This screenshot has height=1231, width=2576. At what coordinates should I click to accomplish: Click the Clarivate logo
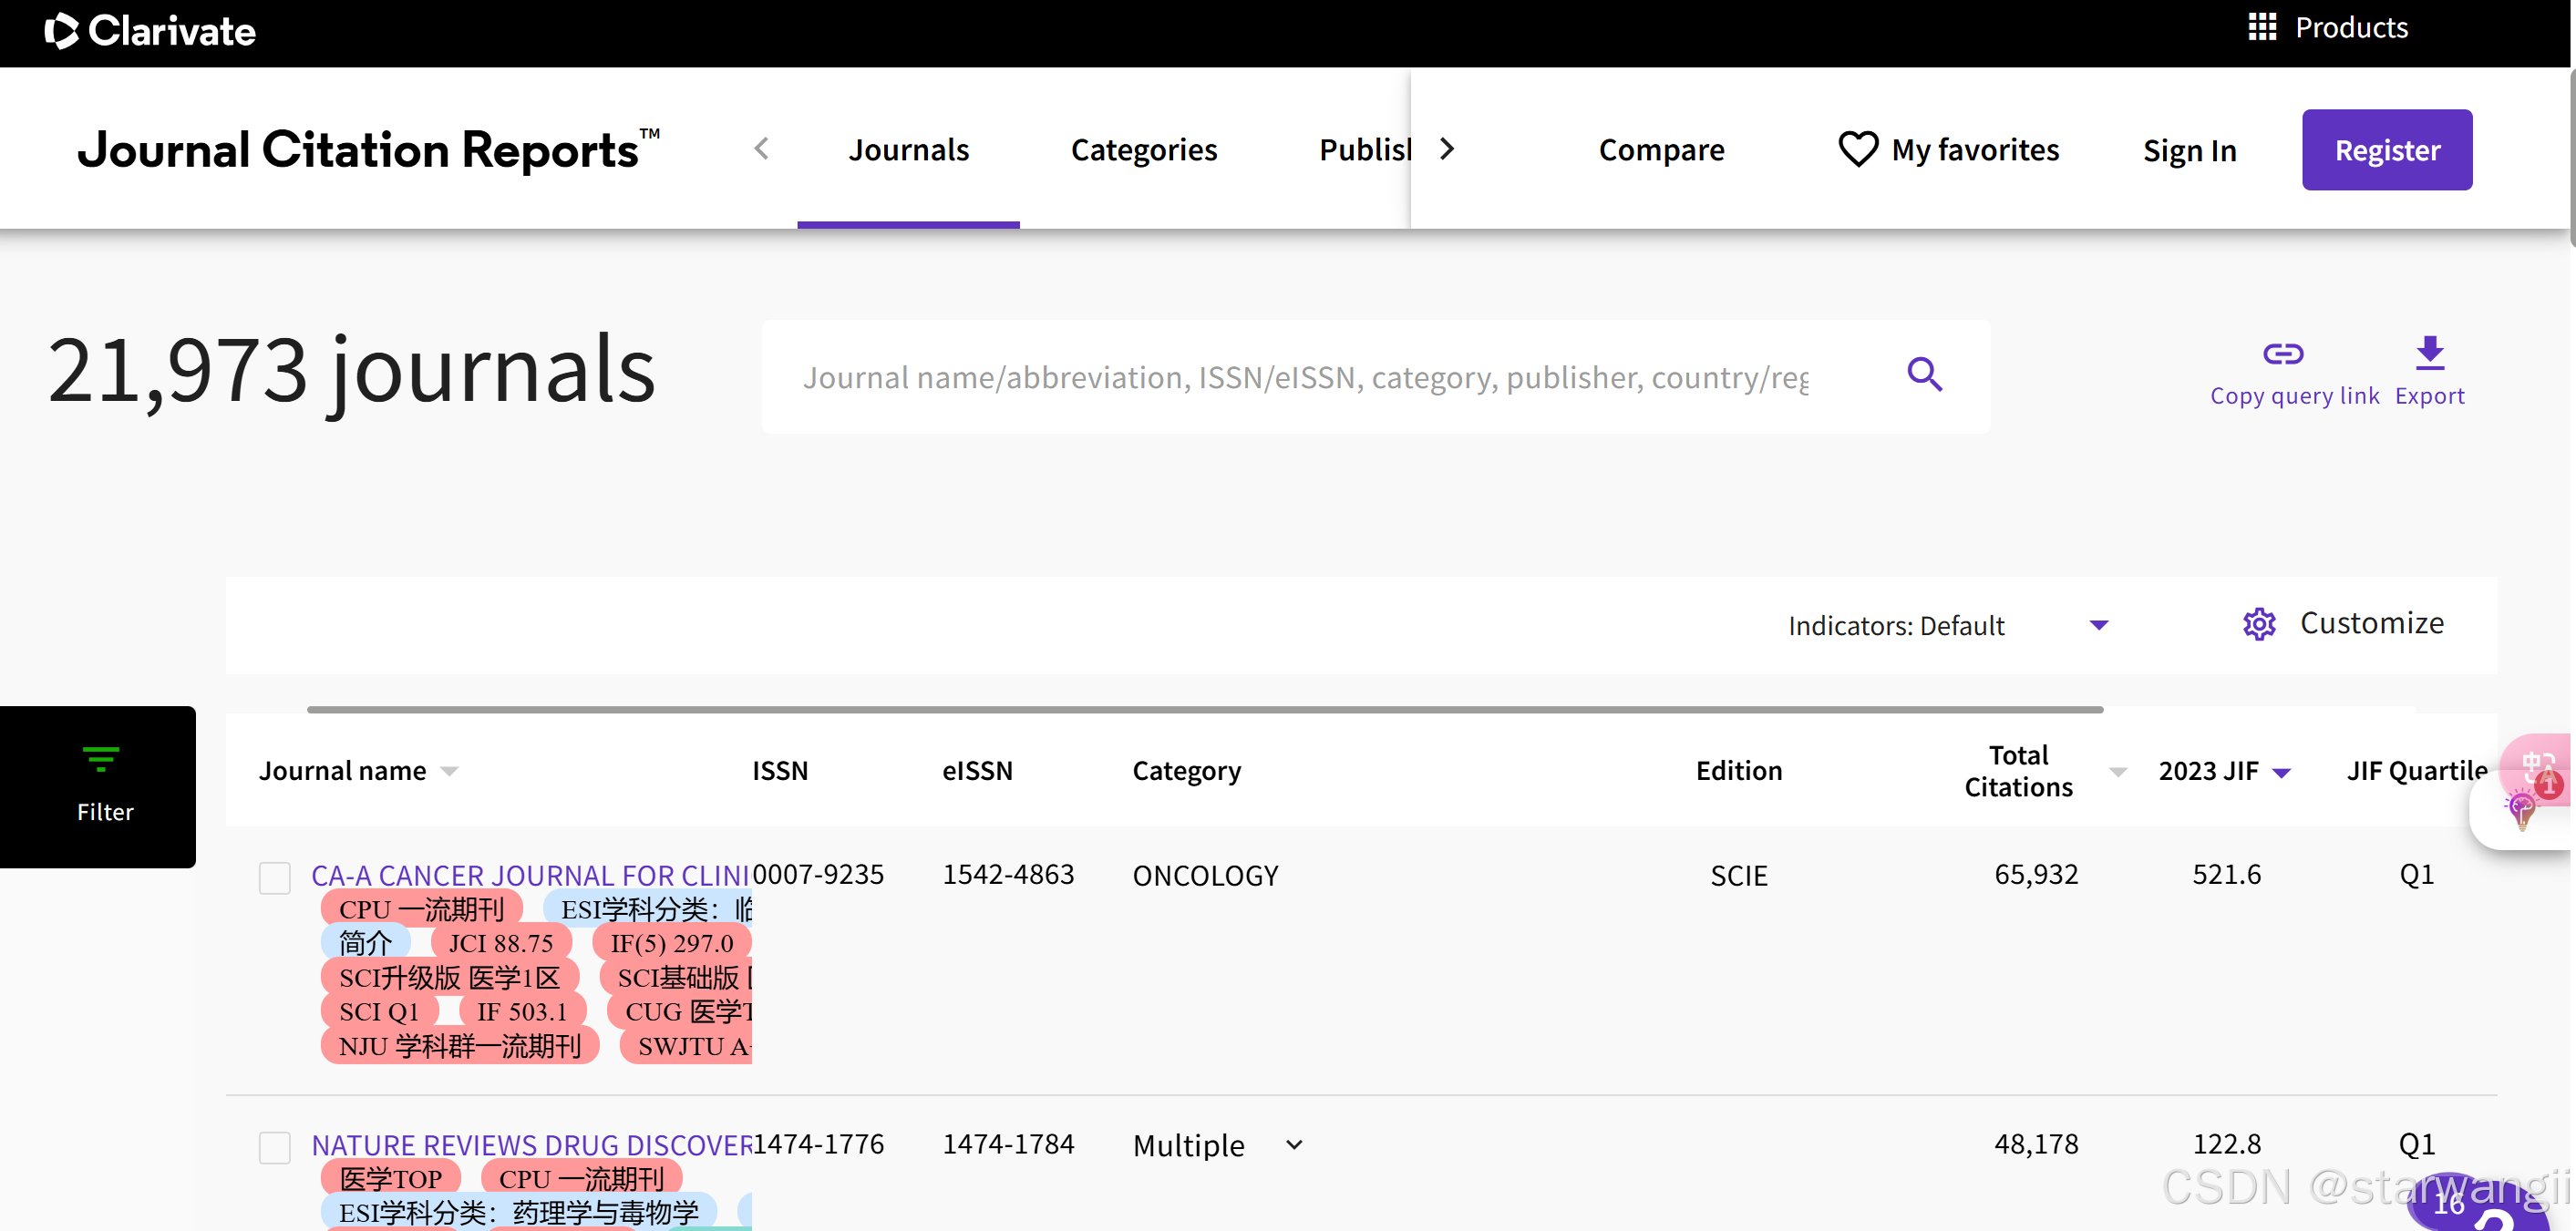tap(150, 32)
